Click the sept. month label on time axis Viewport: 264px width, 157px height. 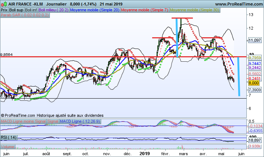(67, 154)
